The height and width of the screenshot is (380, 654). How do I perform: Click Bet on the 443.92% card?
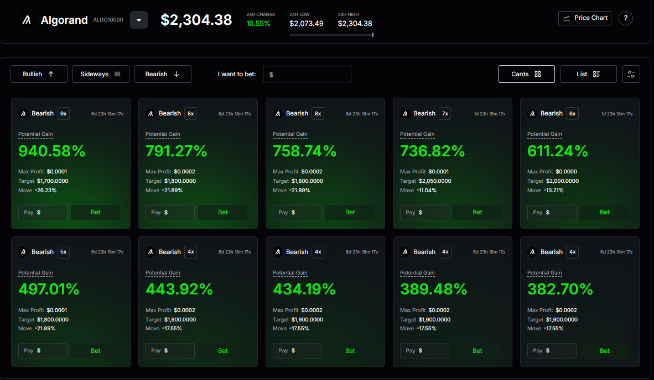pyautogui.click(x=223, y=351)
